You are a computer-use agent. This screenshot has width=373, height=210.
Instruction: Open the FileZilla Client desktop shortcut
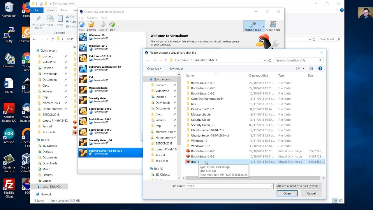click(x=9, y=188)
